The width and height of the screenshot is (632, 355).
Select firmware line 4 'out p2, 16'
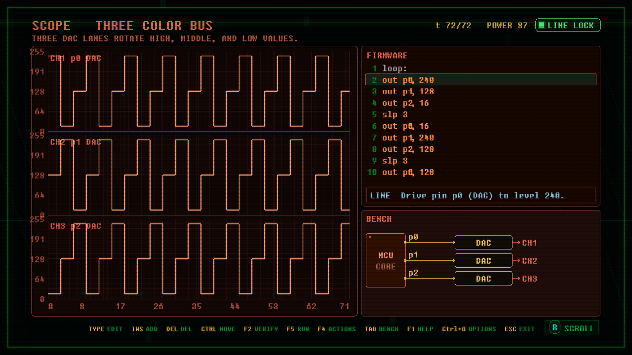coord(481,103)
